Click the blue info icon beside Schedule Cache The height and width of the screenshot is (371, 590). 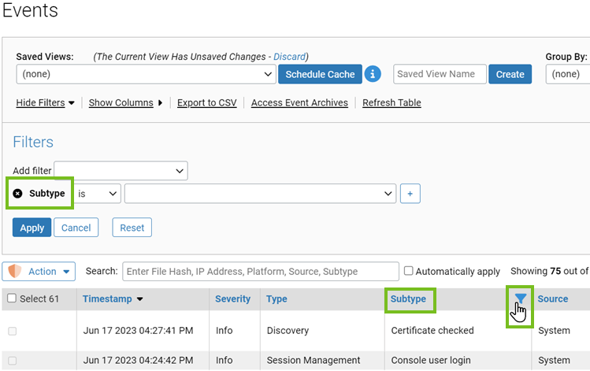click(x=373, y=74)
